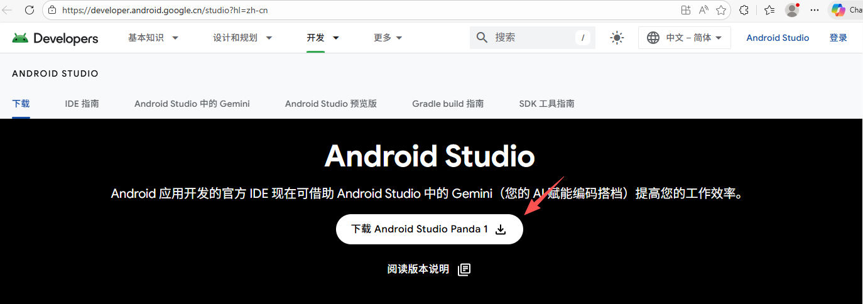
Task: Open the favorites list icon
Action: (769, 10)
